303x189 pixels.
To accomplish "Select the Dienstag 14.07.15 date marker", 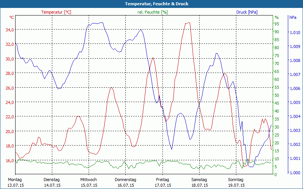I will [52, 182].
